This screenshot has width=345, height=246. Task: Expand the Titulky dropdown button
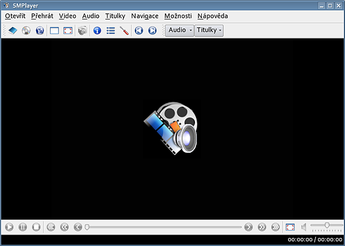tap(209, 30)
